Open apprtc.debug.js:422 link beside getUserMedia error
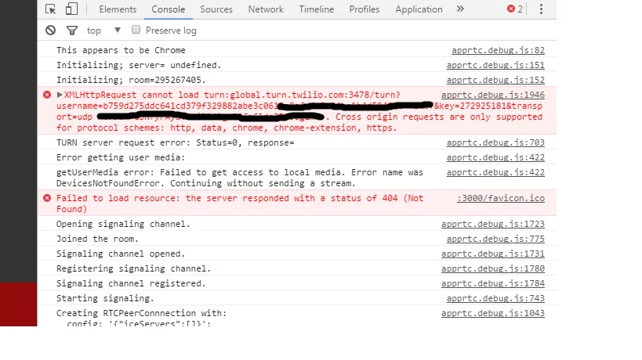Screen dimensions: 642x360 [495, 172]
